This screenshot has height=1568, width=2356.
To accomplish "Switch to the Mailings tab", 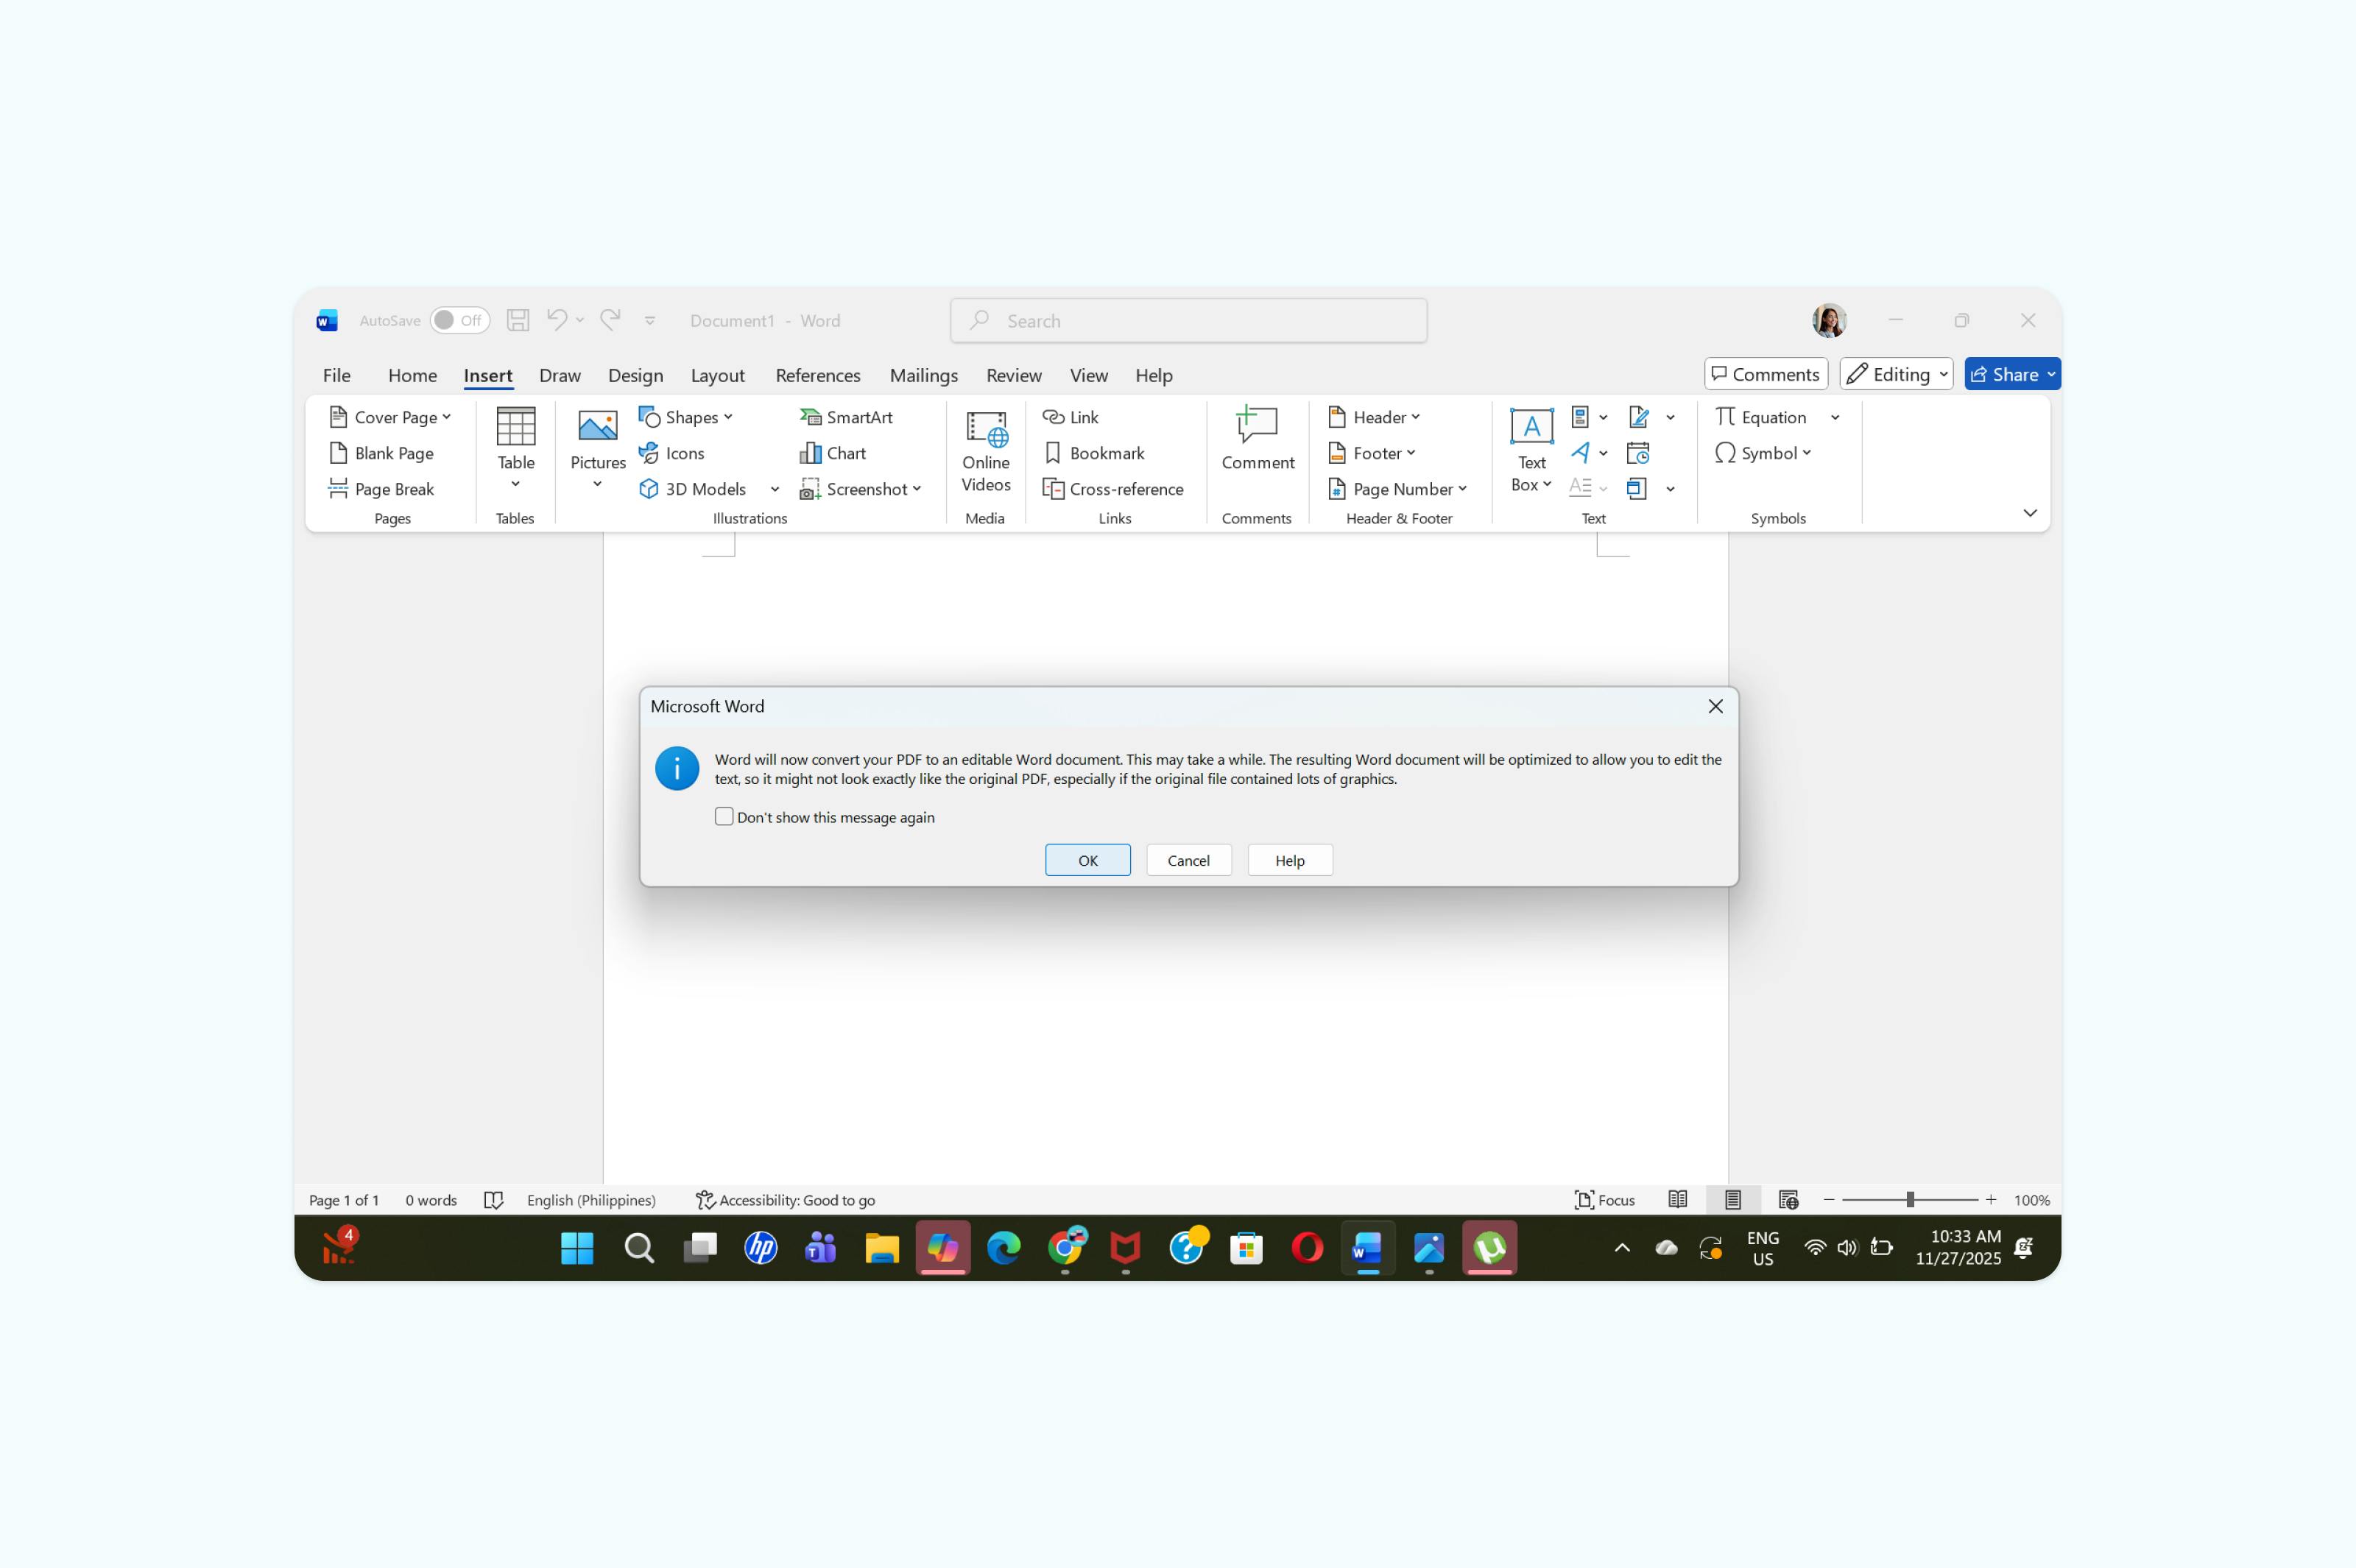I will (923, 376).
